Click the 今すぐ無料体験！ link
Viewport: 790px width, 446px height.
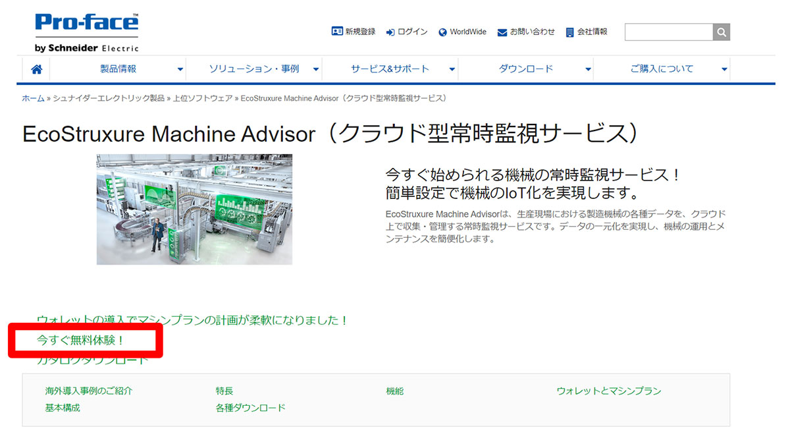pos(80,341)
